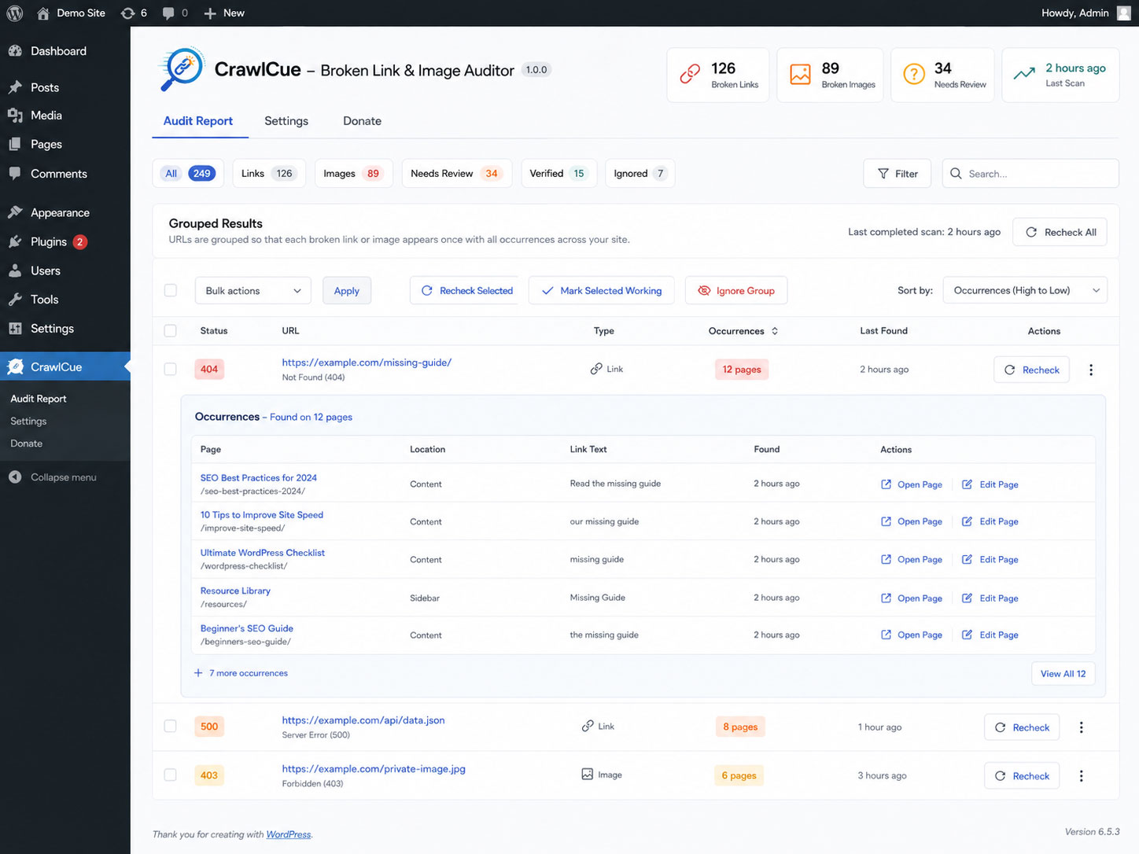Click the Appearance brush icon in sidebar
The image size is (1139, 854).
[x=15, y=212]
